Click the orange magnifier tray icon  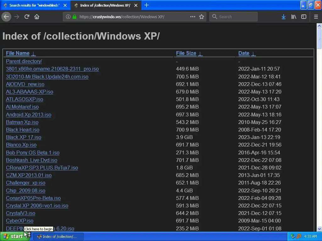coord(299,236)
